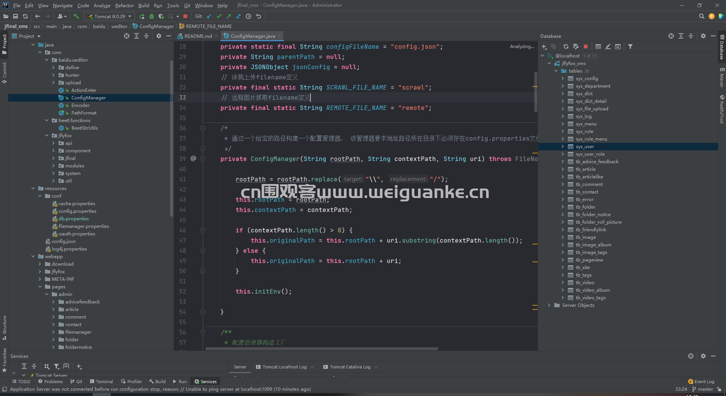
Task: Stop the running Tomcat server
Action: tap(185, 16)
